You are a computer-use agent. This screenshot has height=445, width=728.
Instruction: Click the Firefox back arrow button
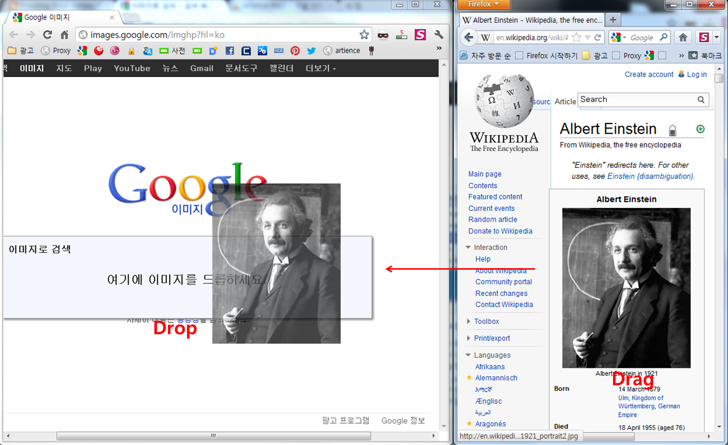(x=469, y=37)
